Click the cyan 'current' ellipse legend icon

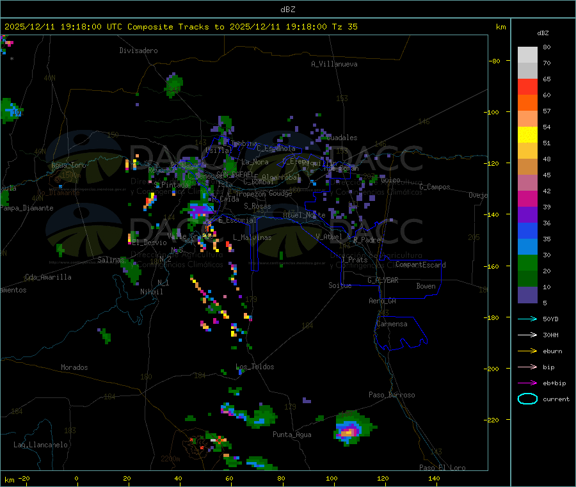[527, 399]
